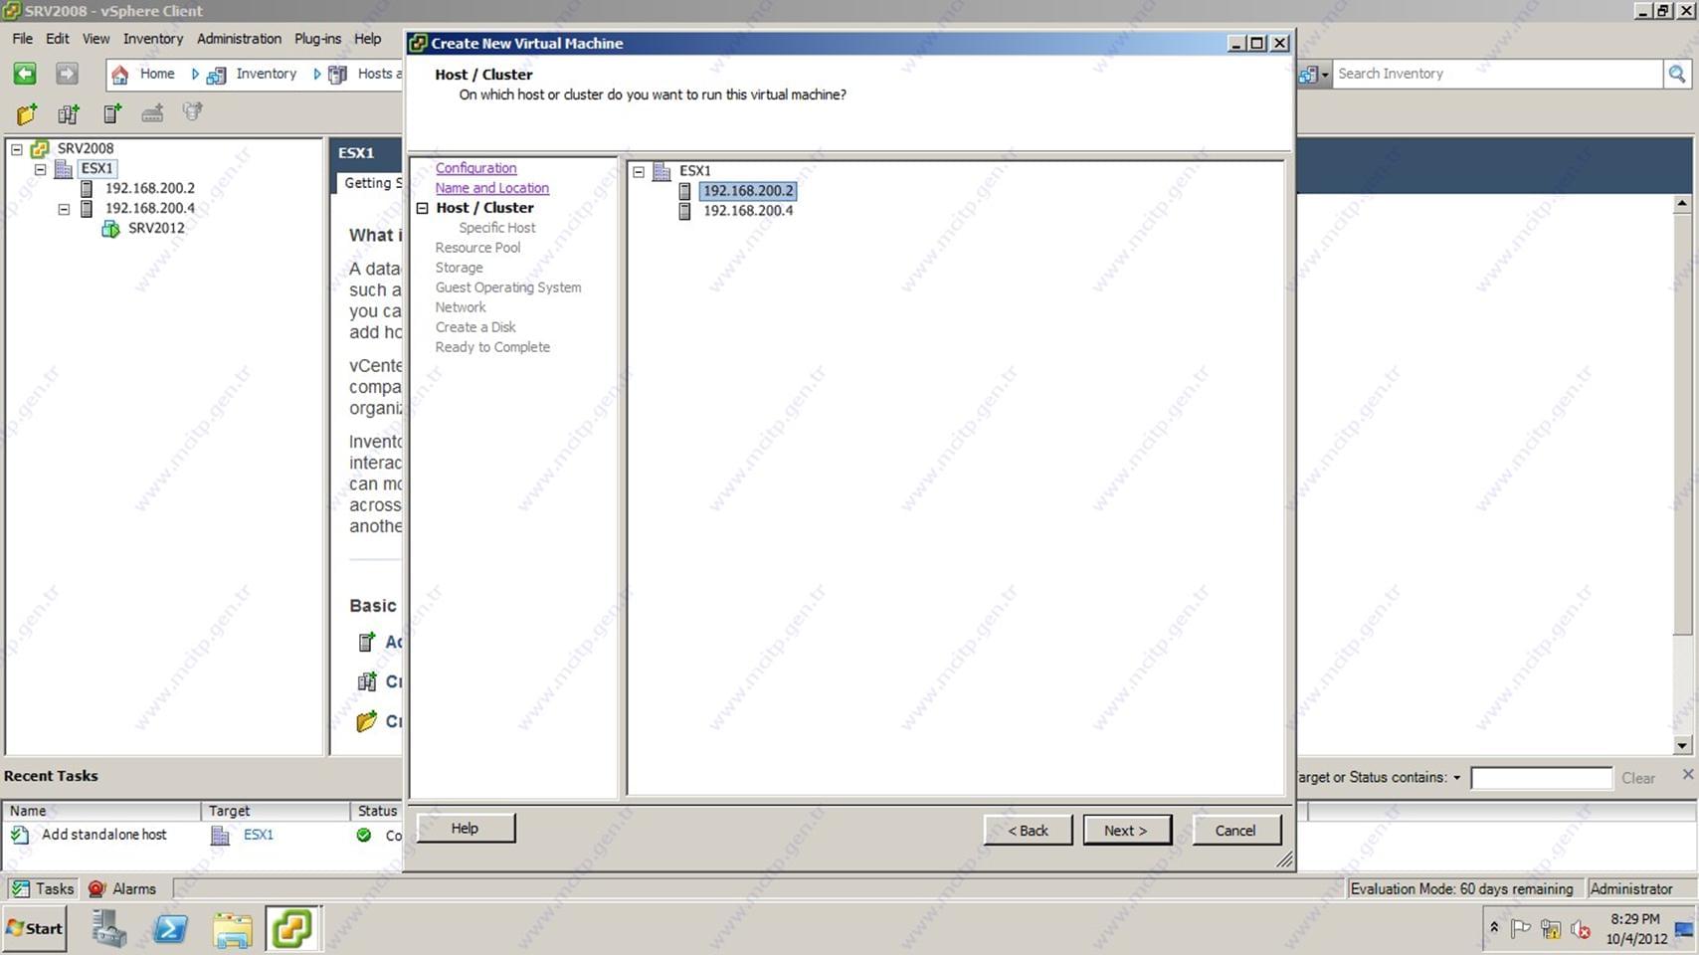The image size is (1699, 955).
Task: Open Server Manager from taskbar
Action: click(x=108, y=929)
